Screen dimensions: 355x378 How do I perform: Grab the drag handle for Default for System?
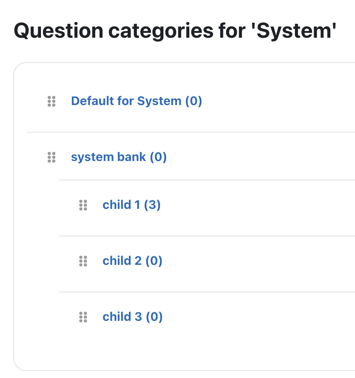click(51, 101)
